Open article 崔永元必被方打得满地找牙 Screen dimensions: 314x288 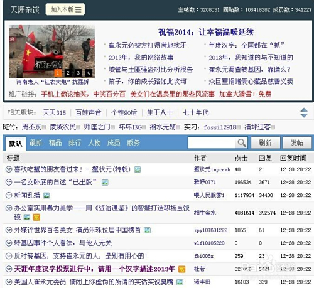point(148,45)
